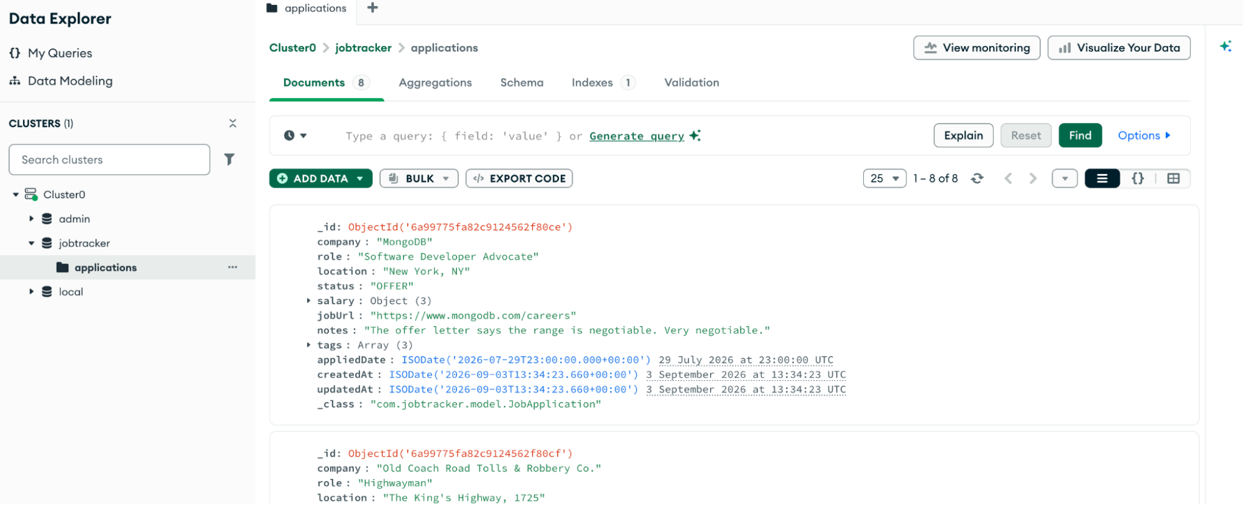Click the location value "New York, NY"

426,271
